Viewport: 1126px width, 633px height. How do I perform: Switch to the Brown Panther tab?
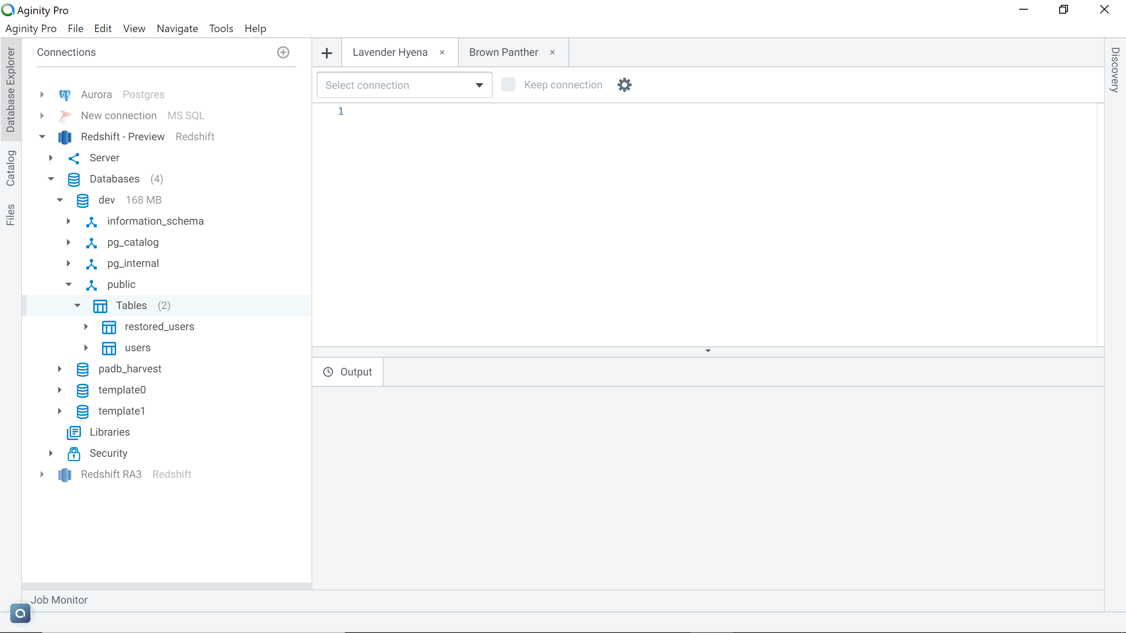coord(503,52)
